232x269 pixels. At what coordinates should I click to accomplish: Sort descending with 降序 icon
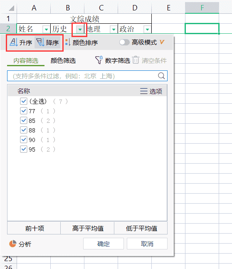(x=40, y=42)
